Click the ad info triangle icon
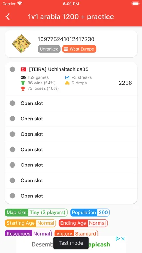The image size is (142, 253). pos(118,238)
